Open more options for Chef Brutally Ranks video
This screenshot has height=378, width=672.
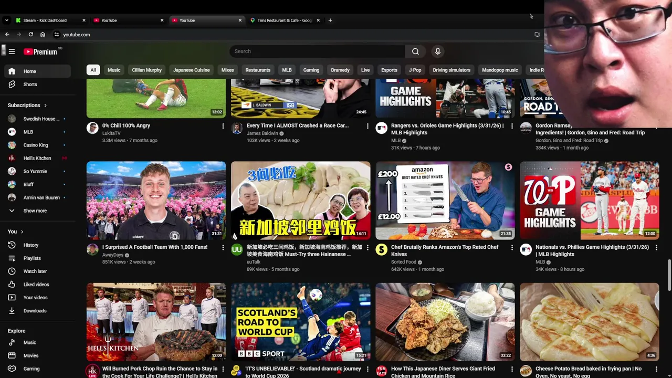[x=512, y=247]
